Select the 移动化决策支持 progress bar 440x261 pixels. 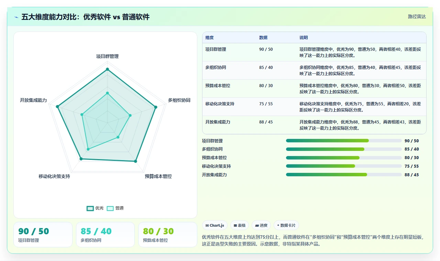[344, 166]
